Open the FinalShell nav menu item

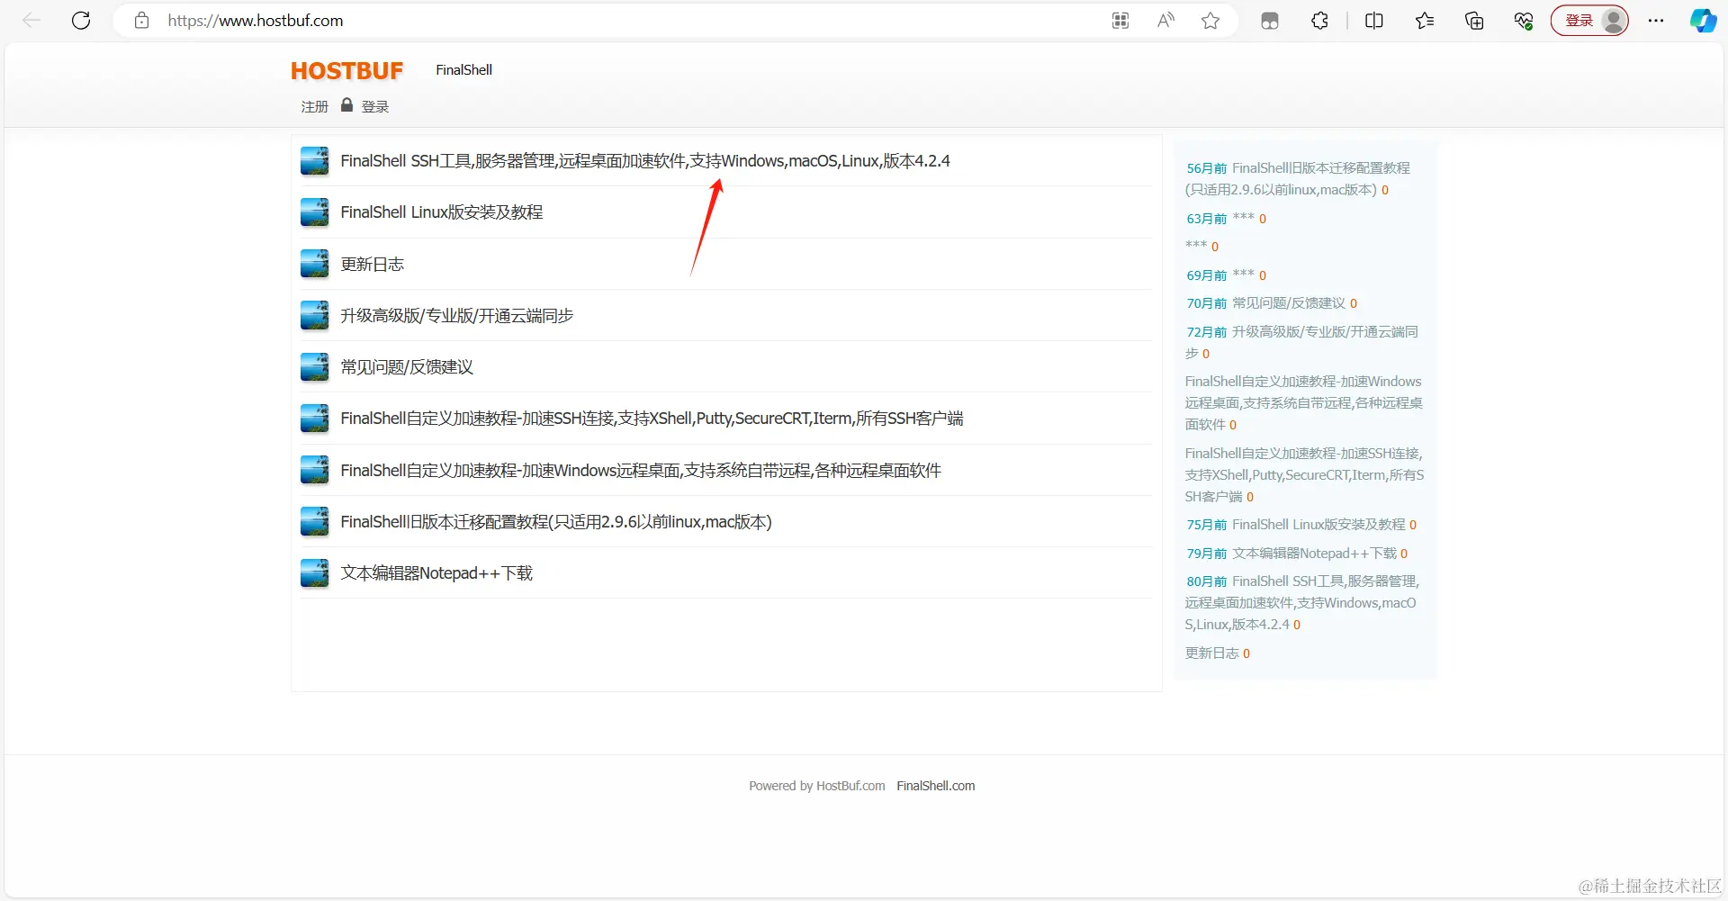pos(463,70)
